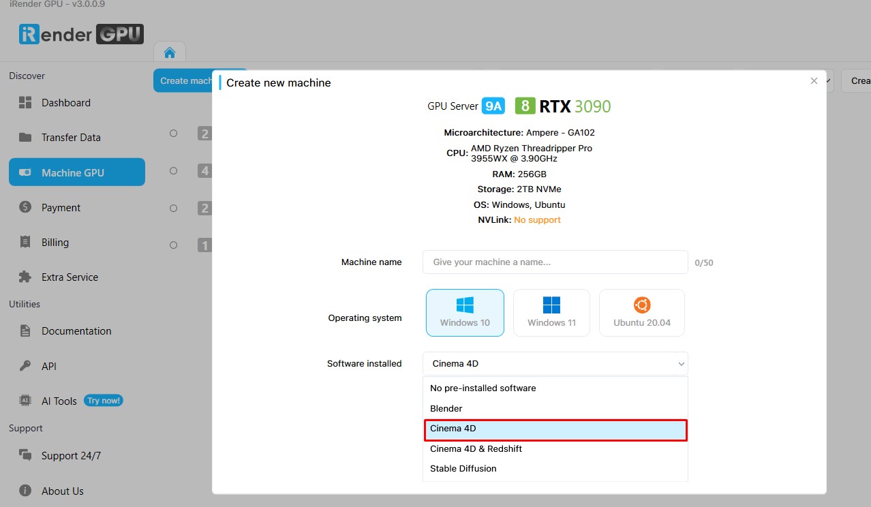Screen dimensions: 871x507
Task: Click the Transfer Data folder icon
Action: [x=25, y=138]
